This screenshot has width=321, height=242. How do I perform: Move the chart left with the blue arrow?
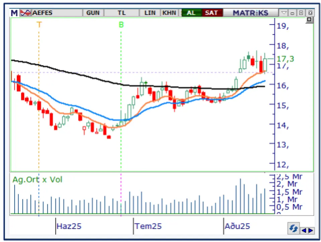coord(304,231)
